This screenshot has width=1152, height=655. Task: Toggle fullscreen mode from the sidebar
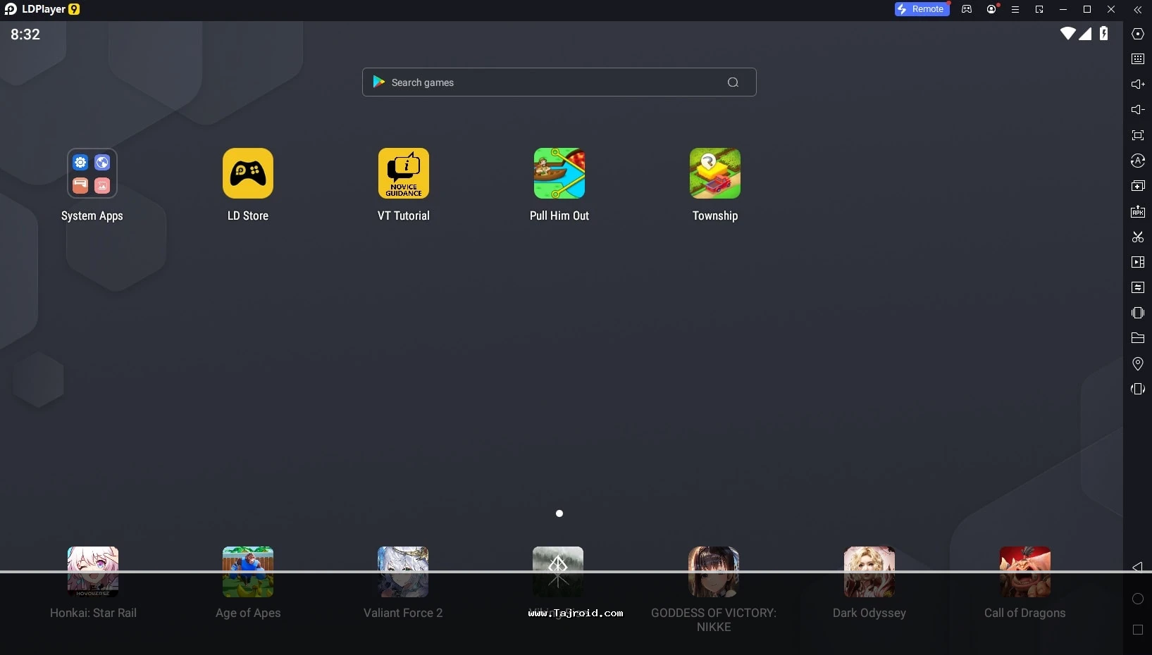pos(1137,135)
